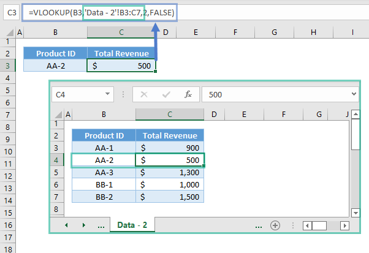Go to next sheet tab arrow

(83, 225)
